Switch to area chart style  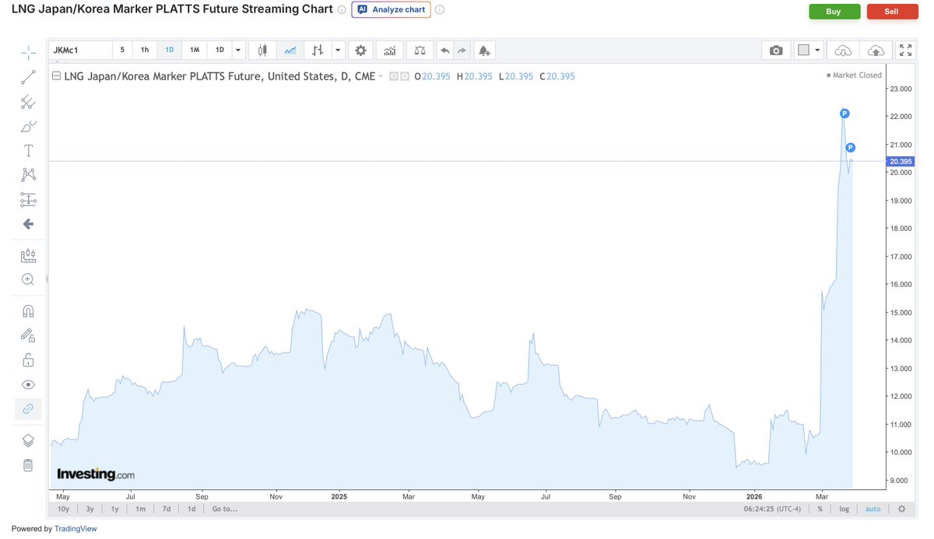pos(290,50)
